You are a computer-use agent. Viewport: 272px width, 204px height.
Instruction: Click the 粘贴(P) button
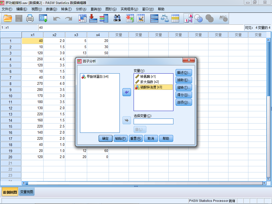(x=121, y=138)
